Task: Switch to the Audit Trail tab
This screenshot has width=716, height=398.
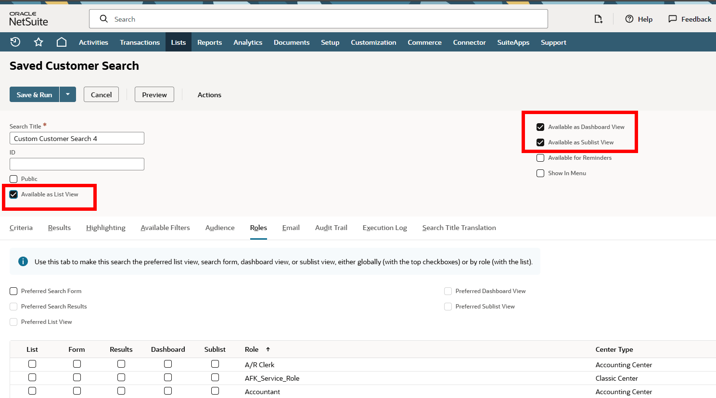Action: pyautogui.click(x=331, y=228)
